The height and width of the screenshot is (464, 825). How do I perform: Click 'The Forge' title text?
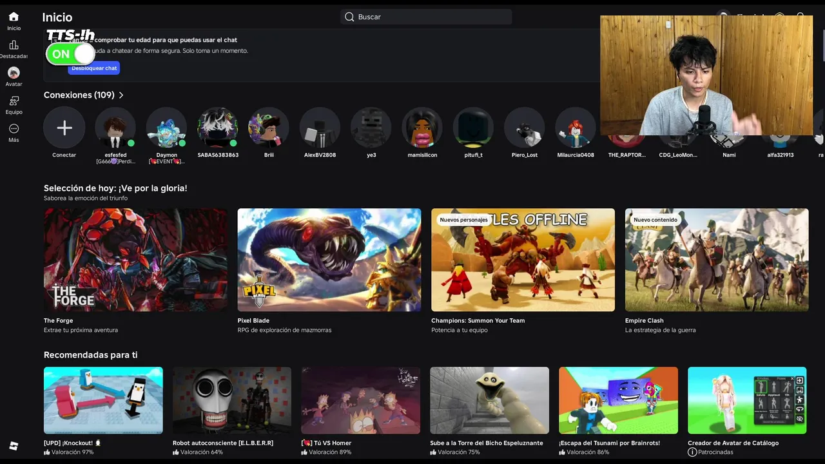(58, 321)
